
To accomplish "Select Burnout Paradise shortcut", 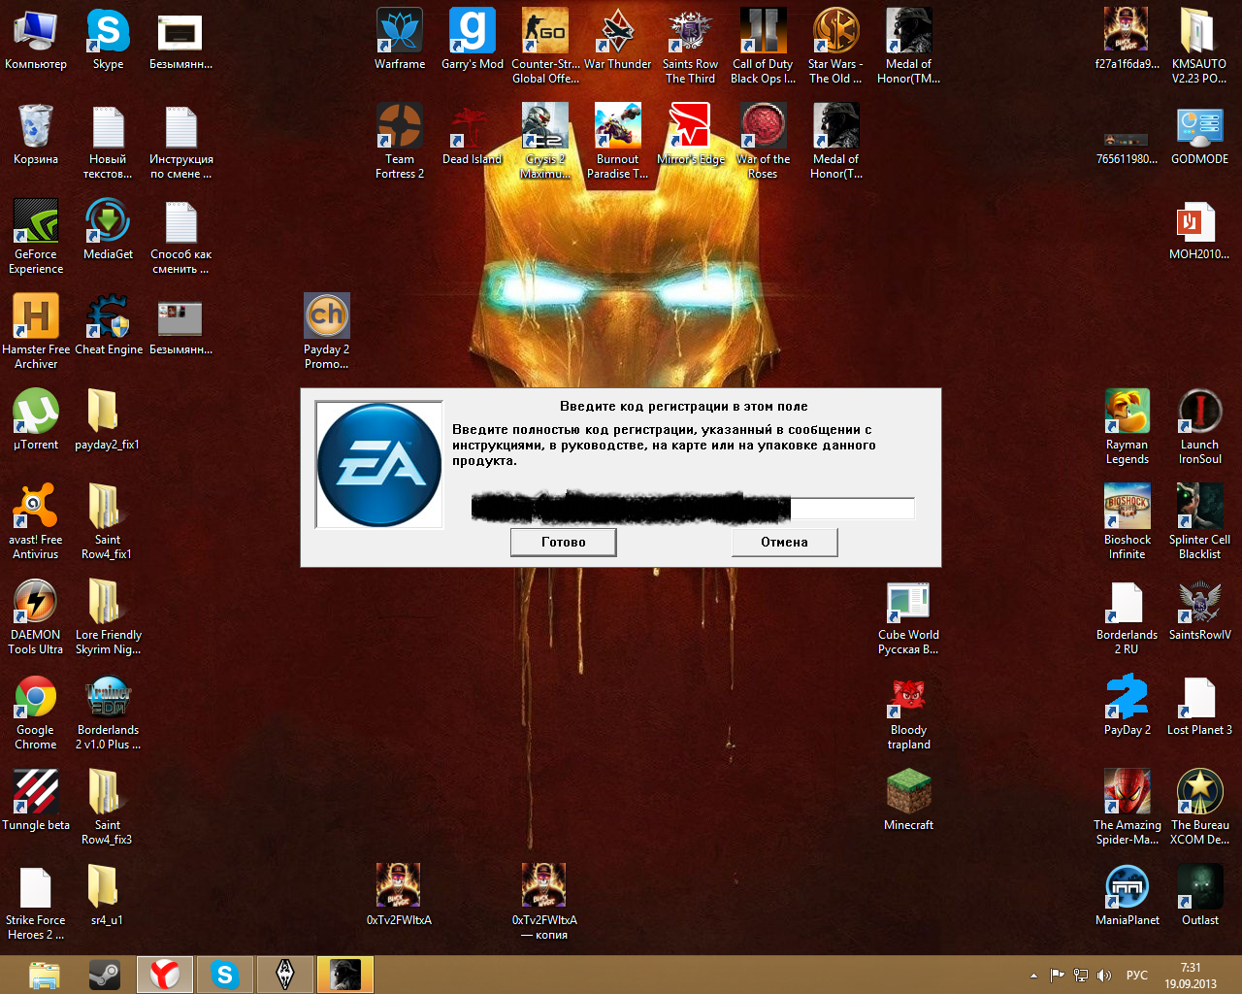I will click(x=617, y=142).
